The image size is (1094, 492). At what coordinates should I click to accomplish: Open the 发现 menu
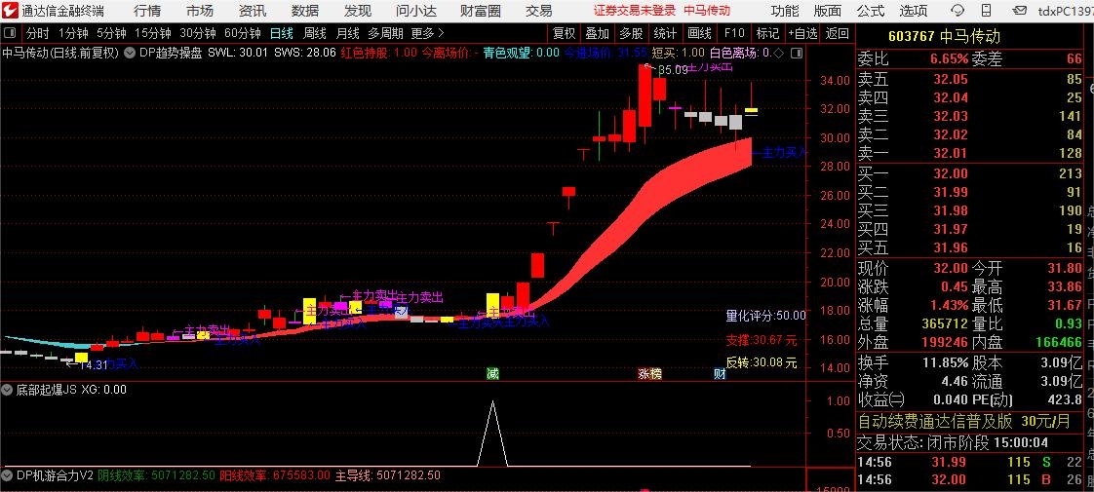358,11
